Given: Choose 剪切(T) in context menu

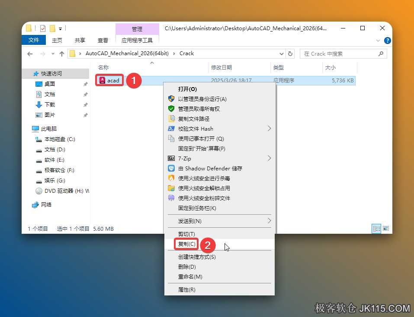Looking at the screenshot, I should 219,234.
